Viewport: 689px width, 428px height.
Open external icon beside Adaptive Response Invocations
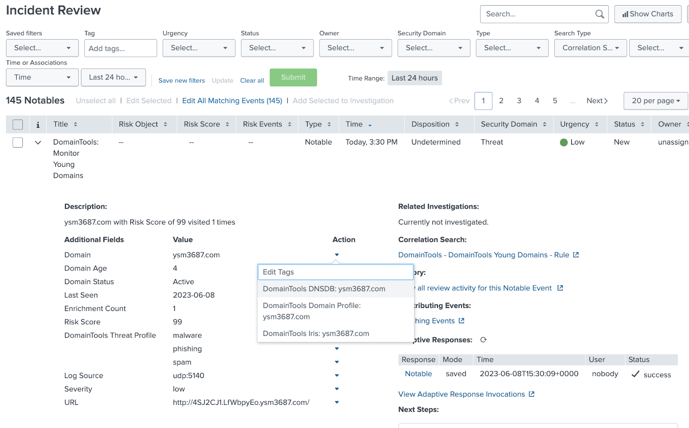[531, 394]
